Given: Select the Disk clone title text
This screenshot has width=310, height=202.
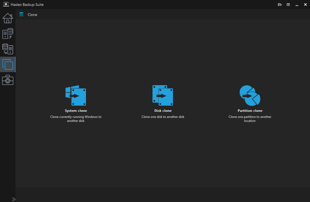Looking at the screenshot, I should pos(163,111).
